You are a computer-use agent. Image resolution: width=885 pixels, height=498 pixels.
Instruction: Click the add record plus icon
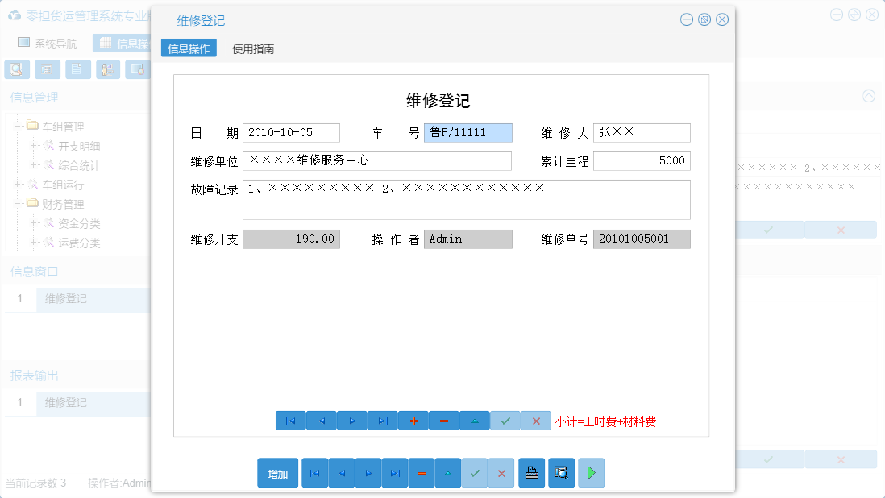coord(413,420)
